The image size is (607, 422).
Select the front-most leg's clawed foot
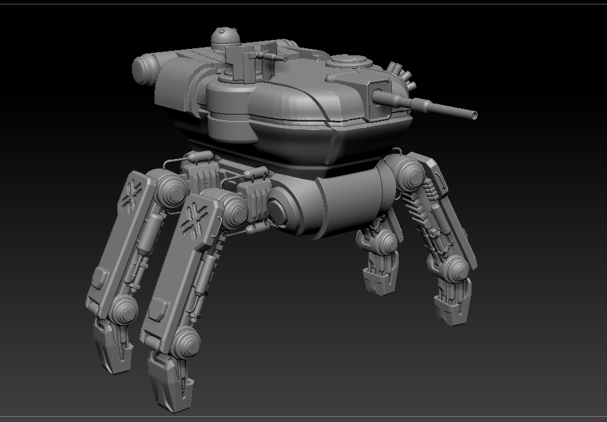pyautogui.click(x=170, y=381)
